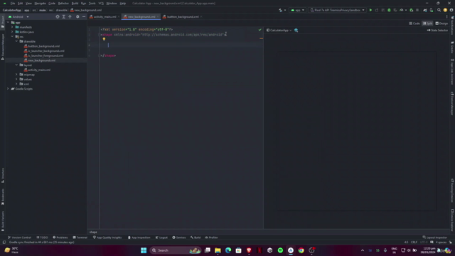455x256 pixels.
Task: Switch editor to Split view mode
Action: (427, 23)
